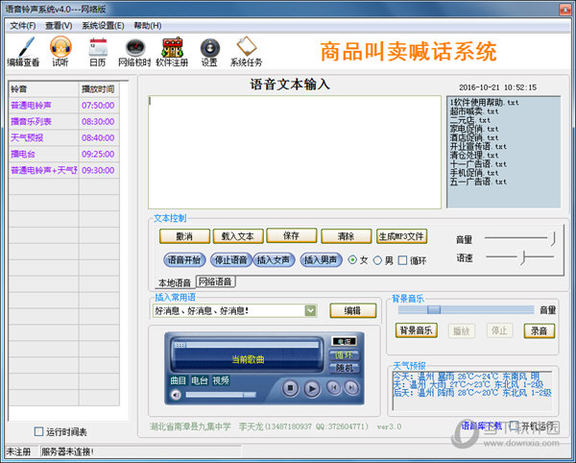Viewport: 576px width, 463px height.
Task: Click the player song progress bar
Action: (x=247, y=345)
